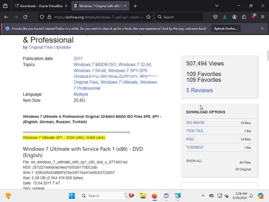Click the MD5 checksum line

[60, 167]
